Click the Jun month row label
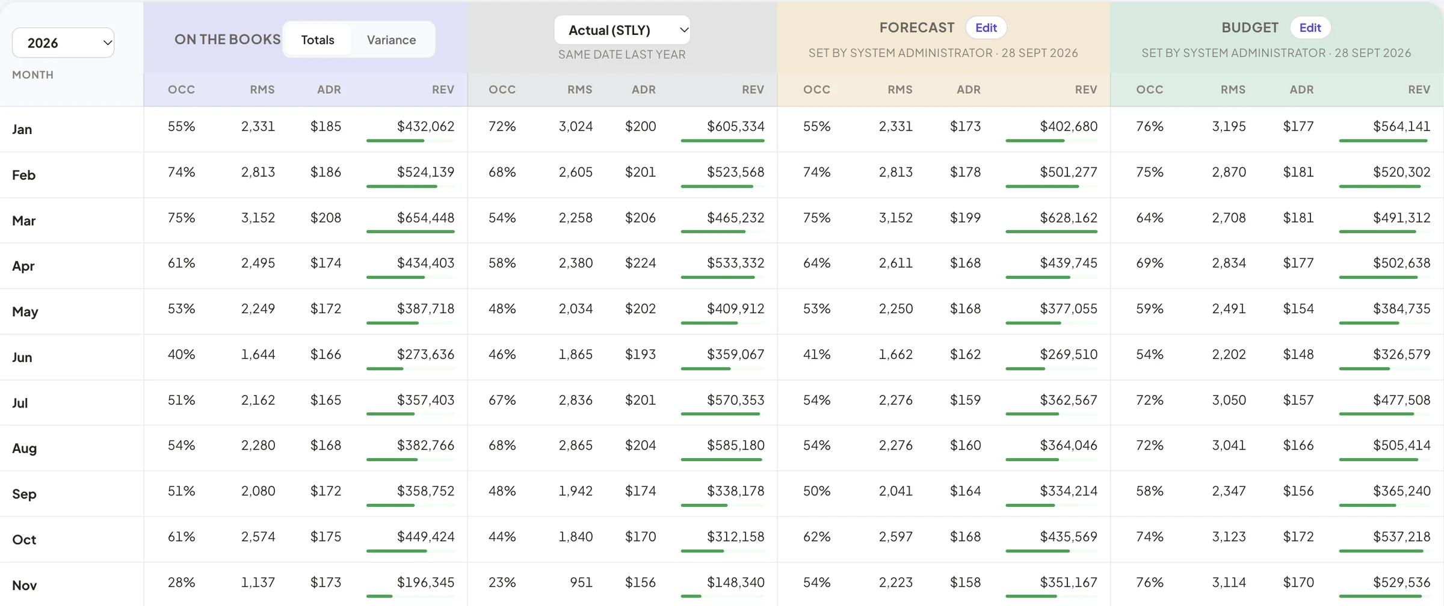1444x606 pixels. [22, 357]
